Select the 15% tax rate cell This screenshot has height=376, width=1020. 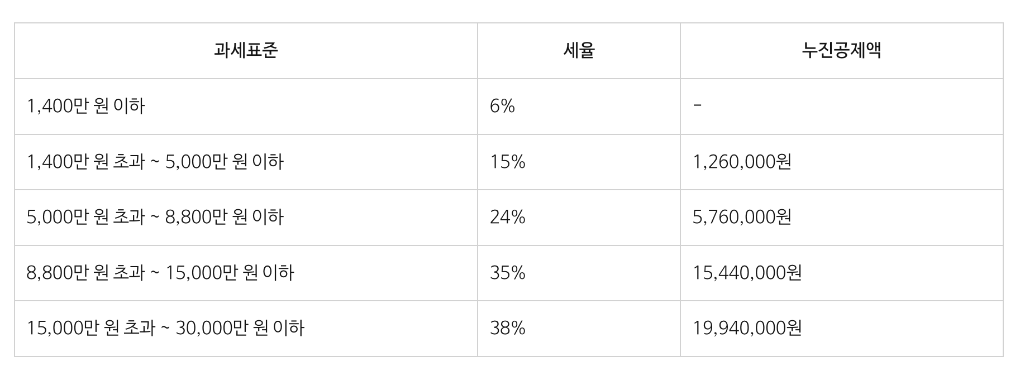click(507, 162)
